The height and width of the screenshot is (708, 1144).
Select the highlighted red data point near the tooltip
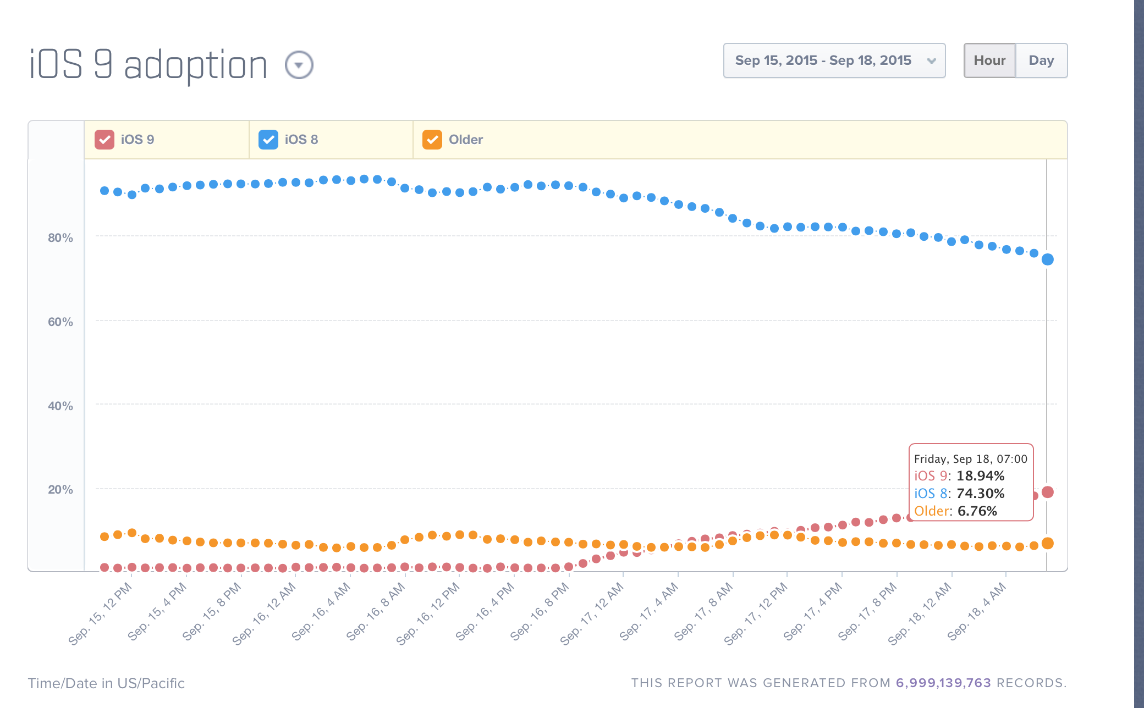pos(1048,493)
